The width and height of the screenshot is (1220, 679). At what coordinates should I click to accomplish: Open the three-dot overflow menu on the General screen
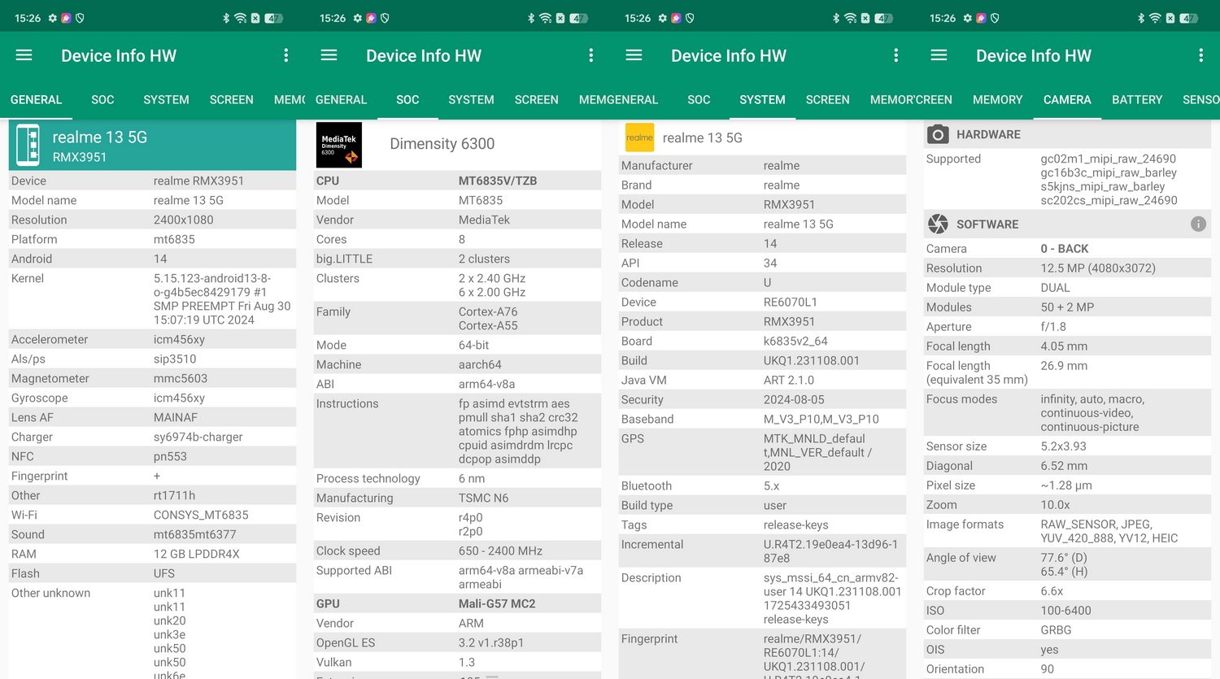coord(285,55)
